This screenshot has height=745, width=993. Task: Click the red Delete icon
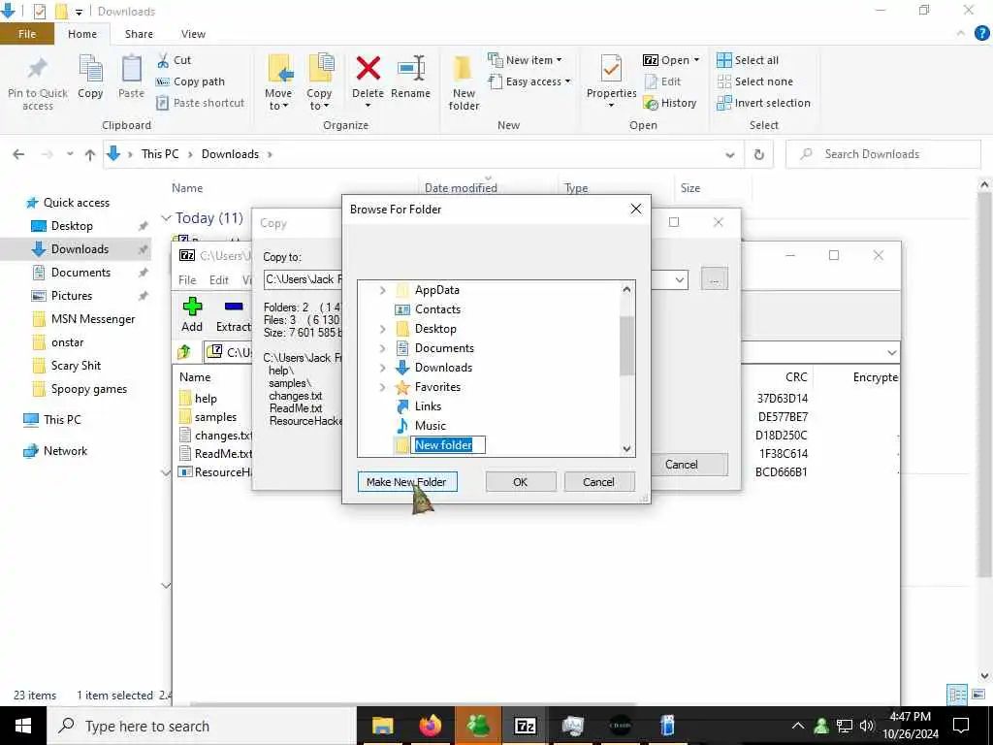click(x=368, y=69)
